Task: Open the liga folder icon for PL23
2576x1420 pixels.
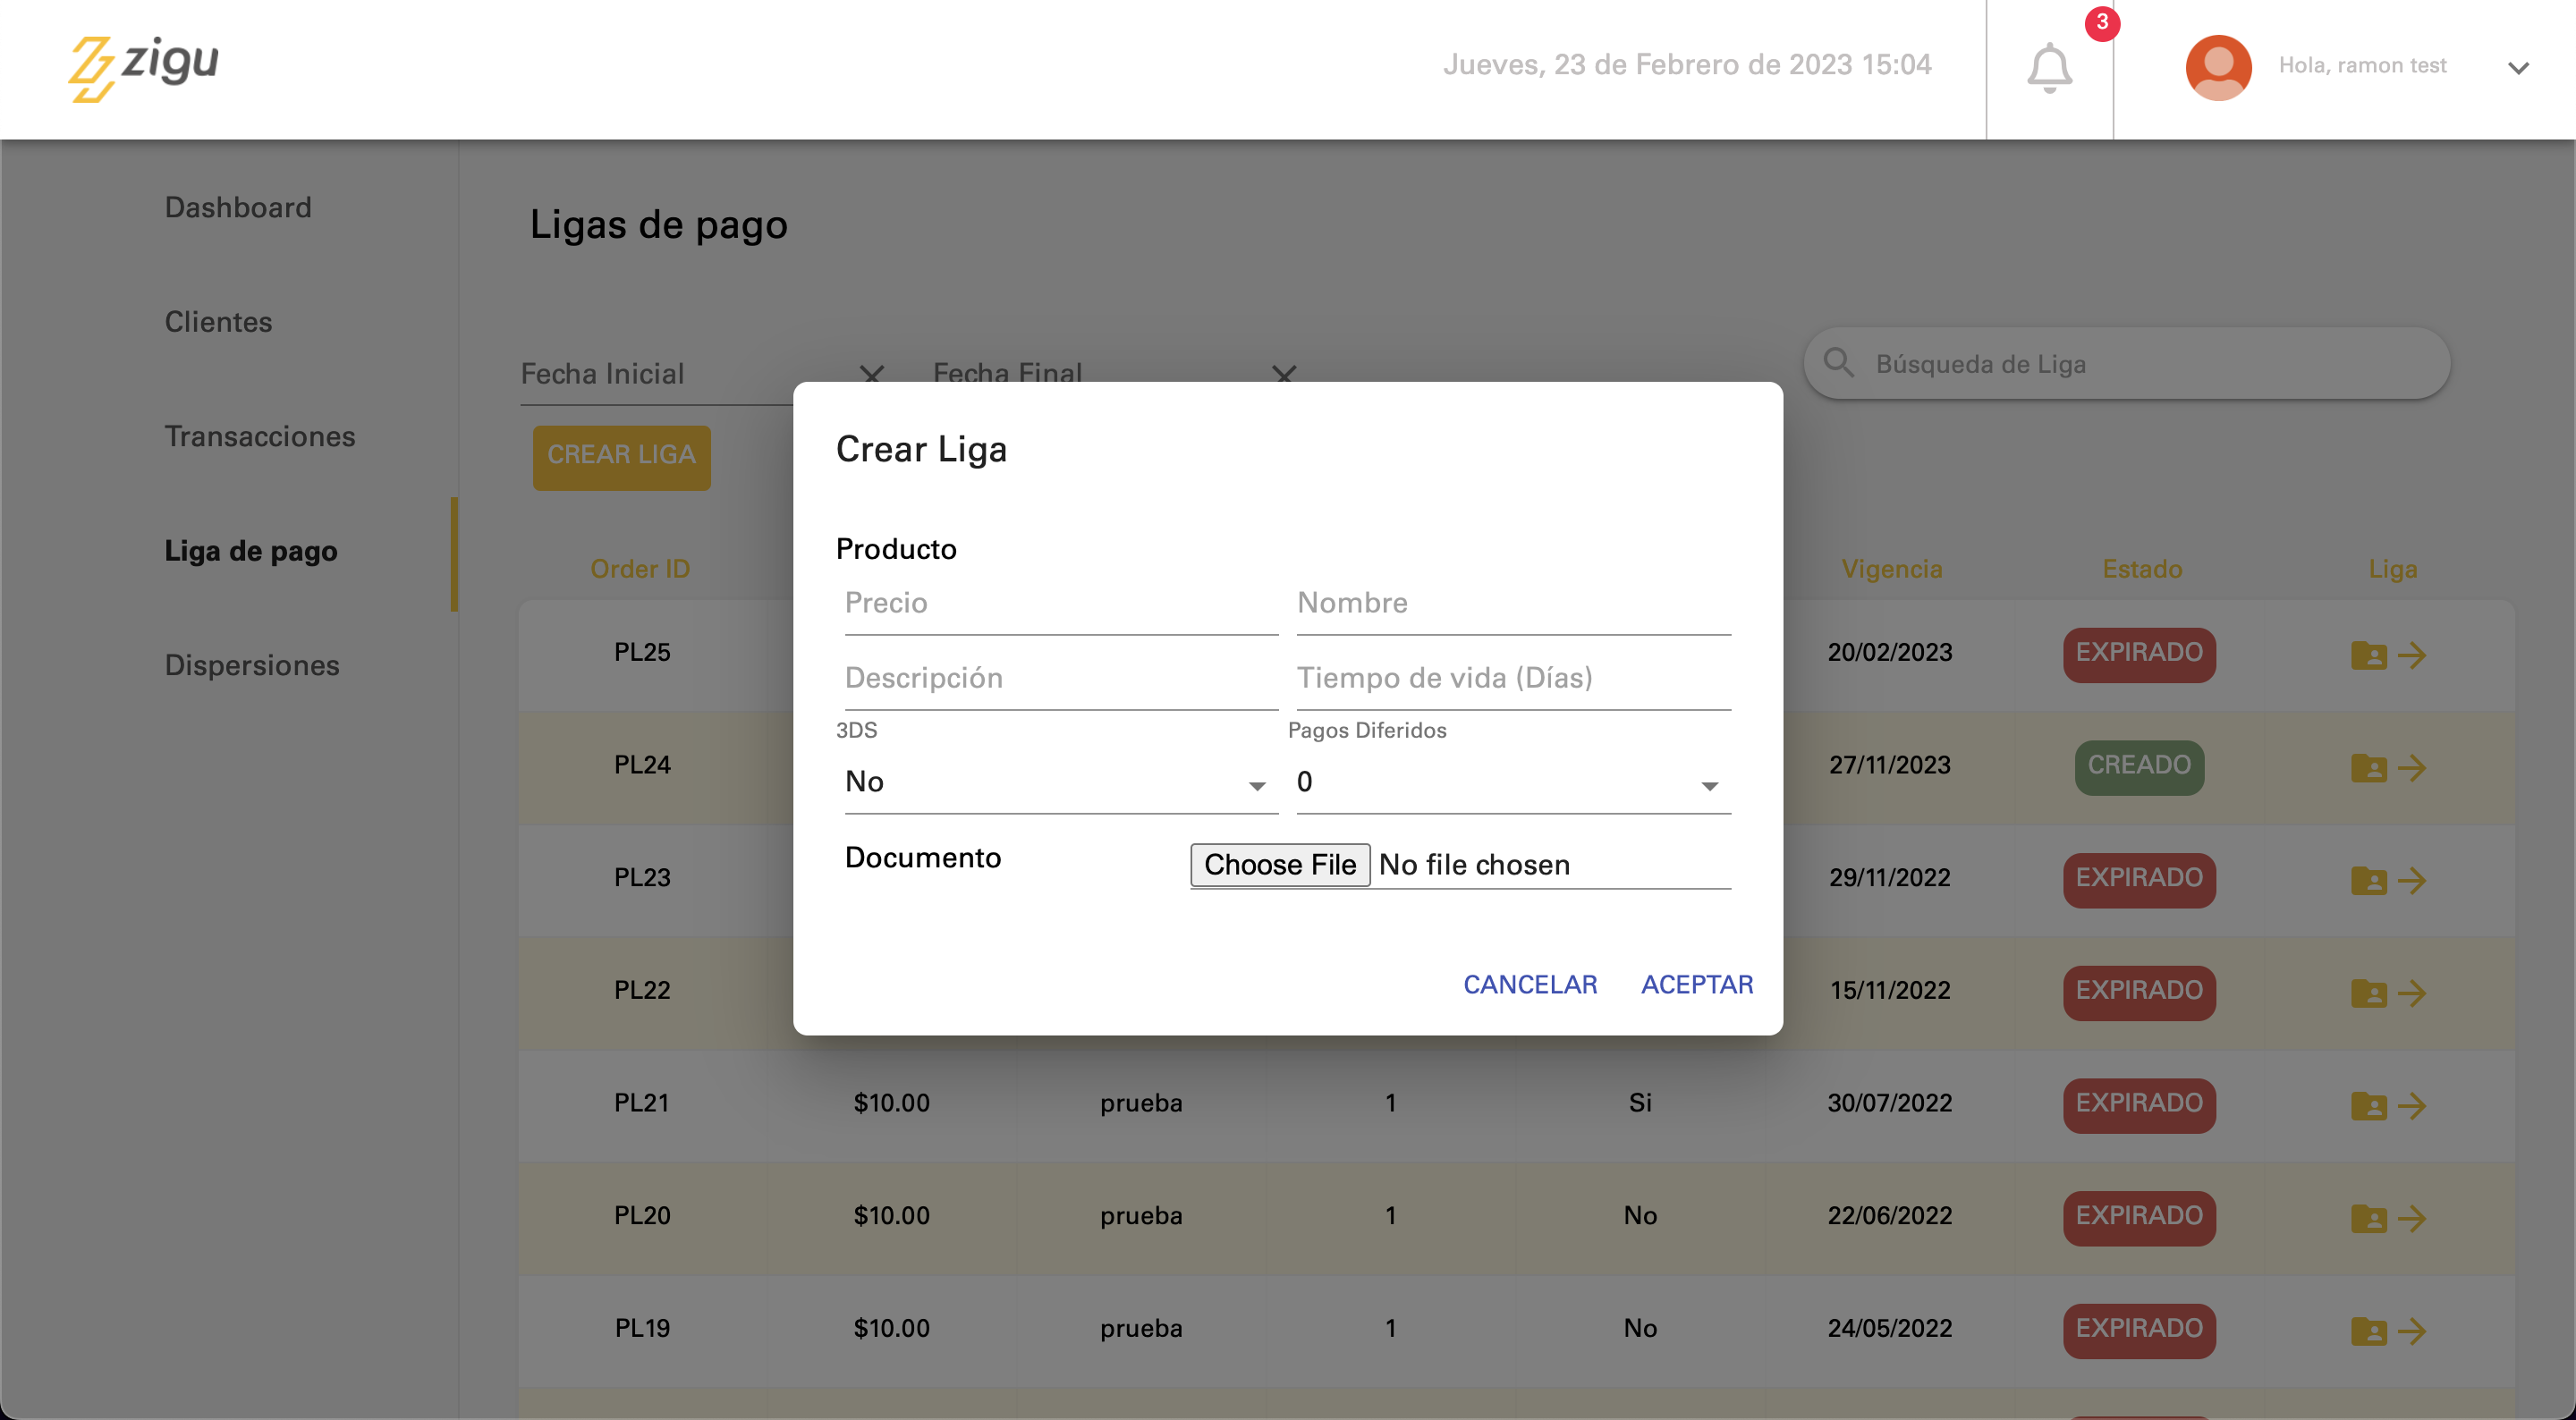Action: [x=2368, y=880]
